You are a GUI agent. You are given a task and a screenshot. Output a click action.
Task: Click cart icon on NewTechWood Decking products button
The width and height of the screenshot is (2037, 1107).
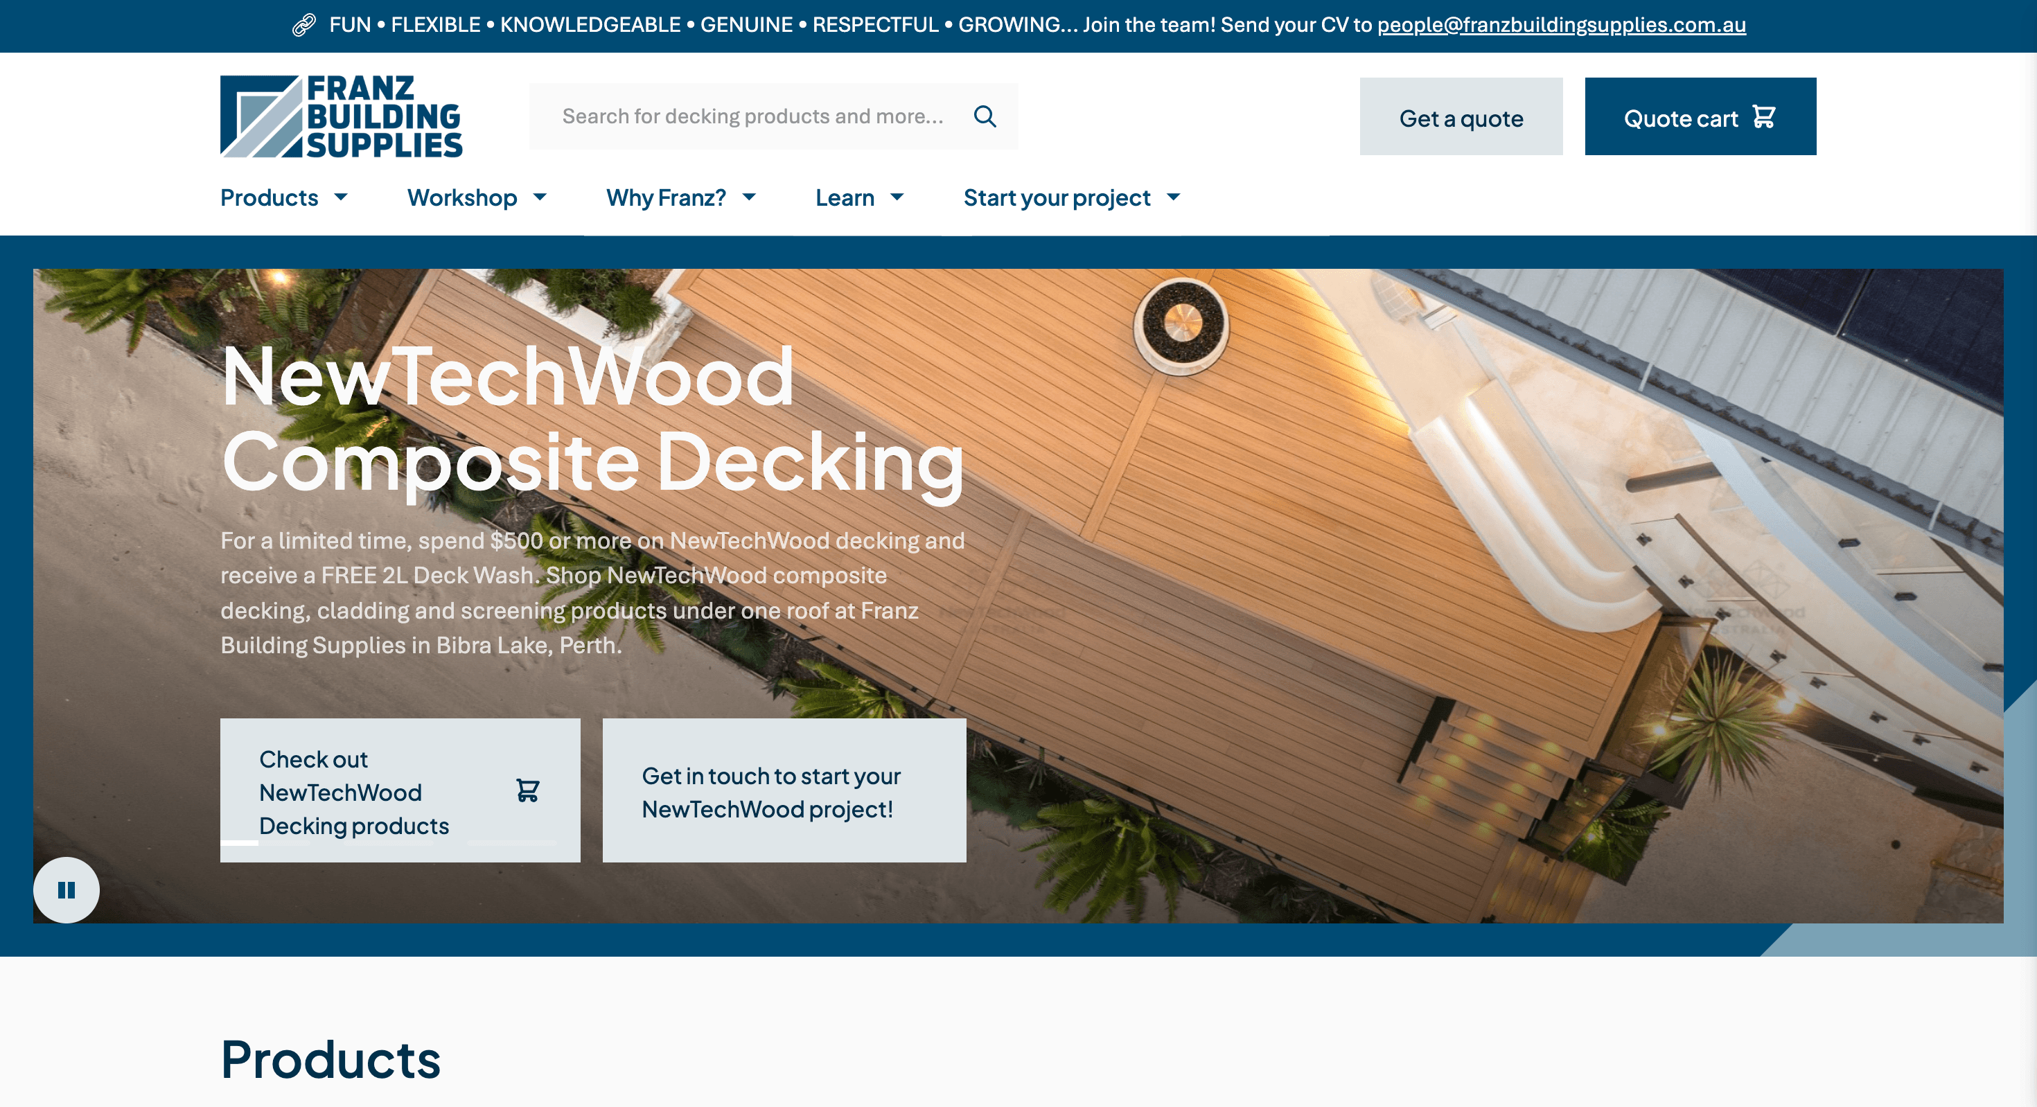pos(527,790)
